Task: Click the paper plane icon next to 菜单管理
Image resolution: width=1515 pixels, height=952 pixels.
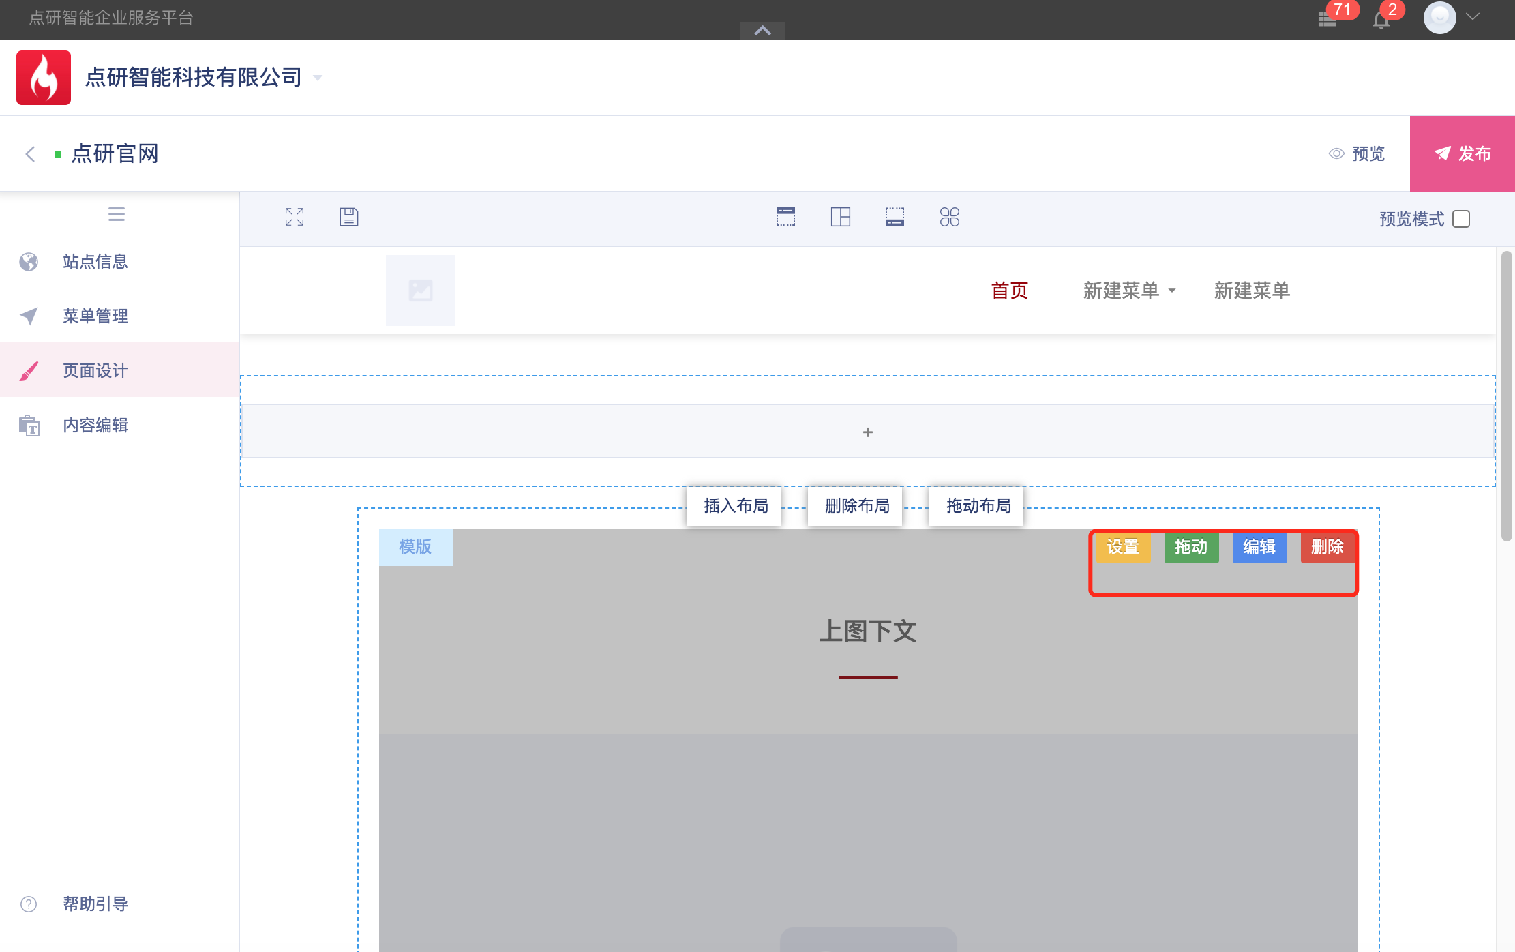Action: pos(29,316)
